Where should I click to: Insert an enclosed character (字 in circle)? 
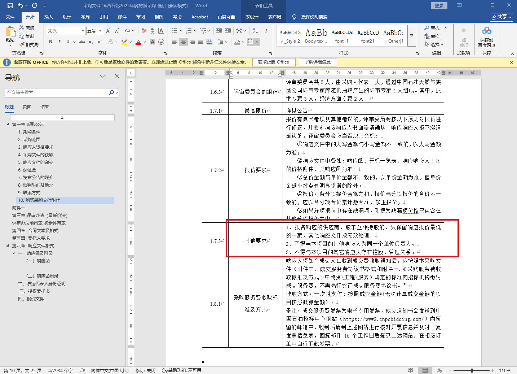[161, 42]
